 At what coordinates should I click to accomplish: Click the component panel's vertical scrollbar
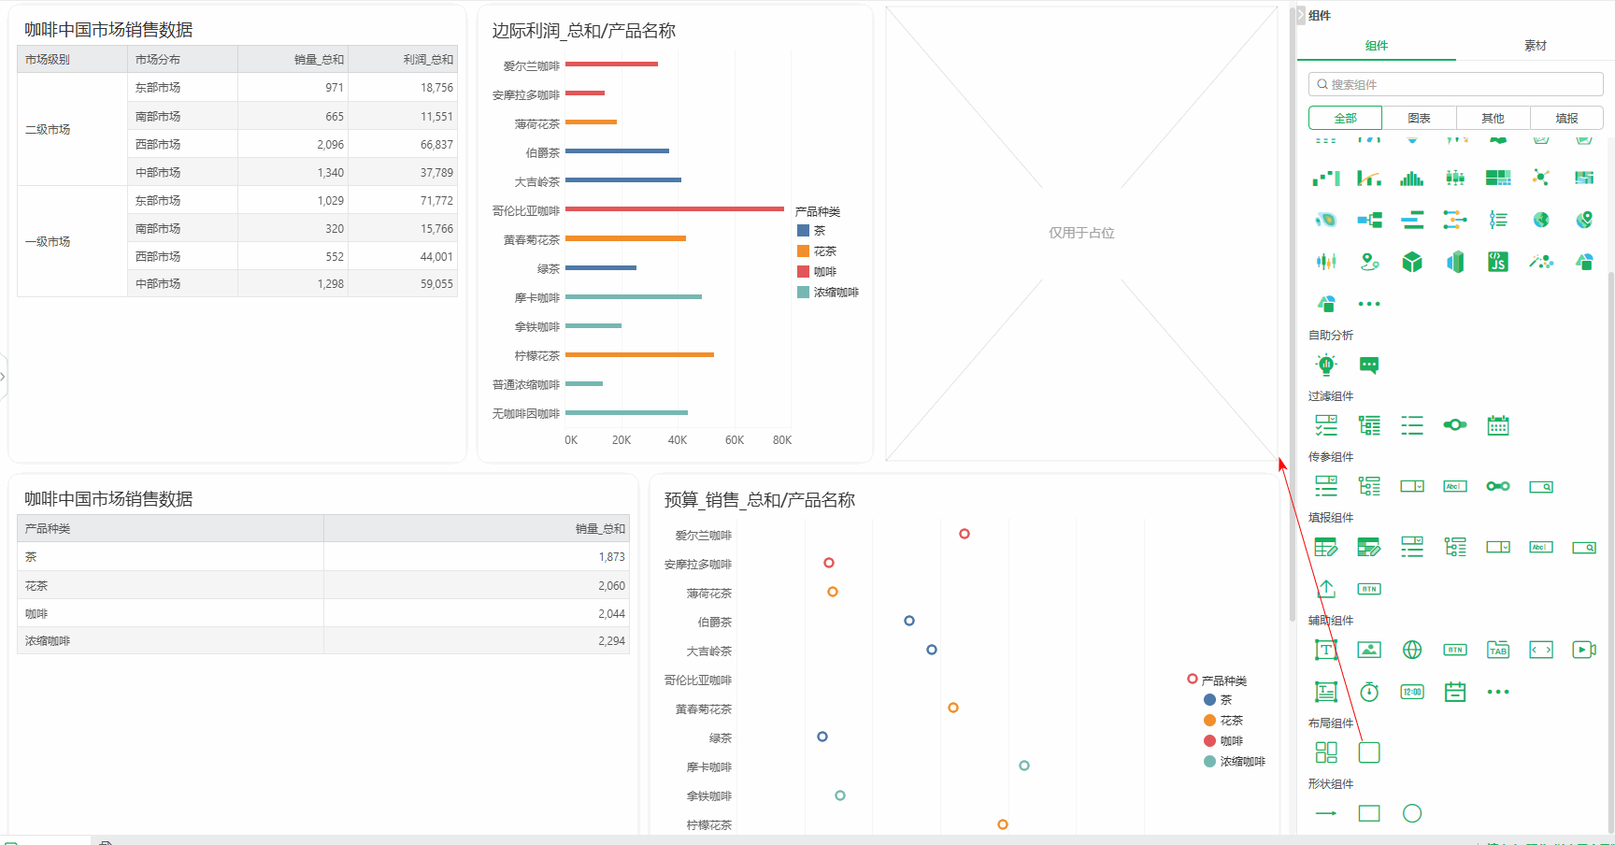1610,467
